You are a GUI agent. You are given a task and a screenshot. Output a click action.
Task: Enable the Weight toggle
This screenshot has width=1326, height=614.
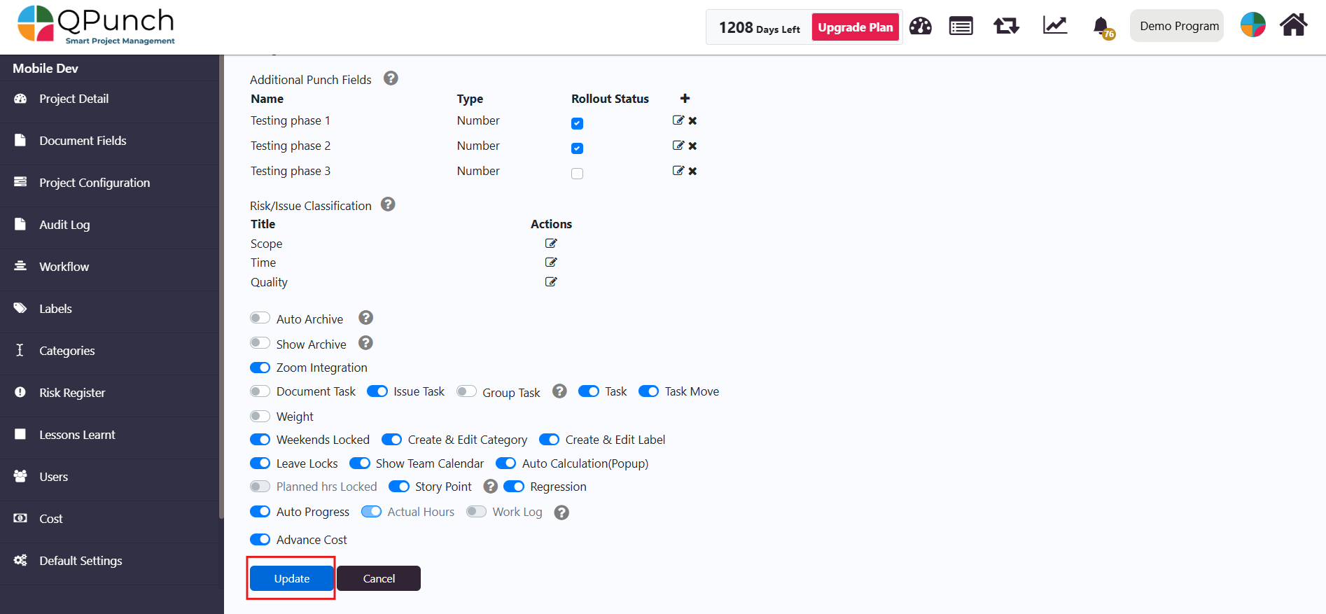pos(260,417)
